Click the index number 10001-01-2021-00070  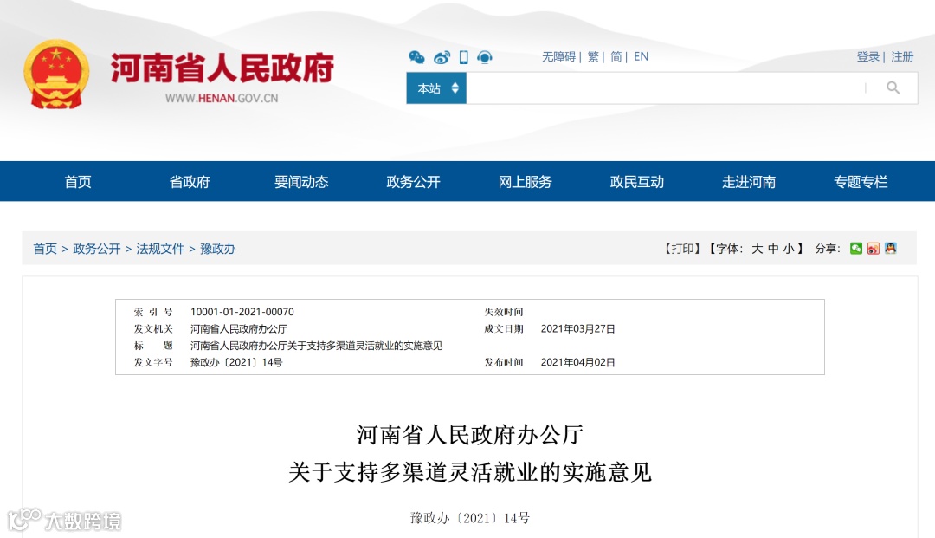(242, 312)
